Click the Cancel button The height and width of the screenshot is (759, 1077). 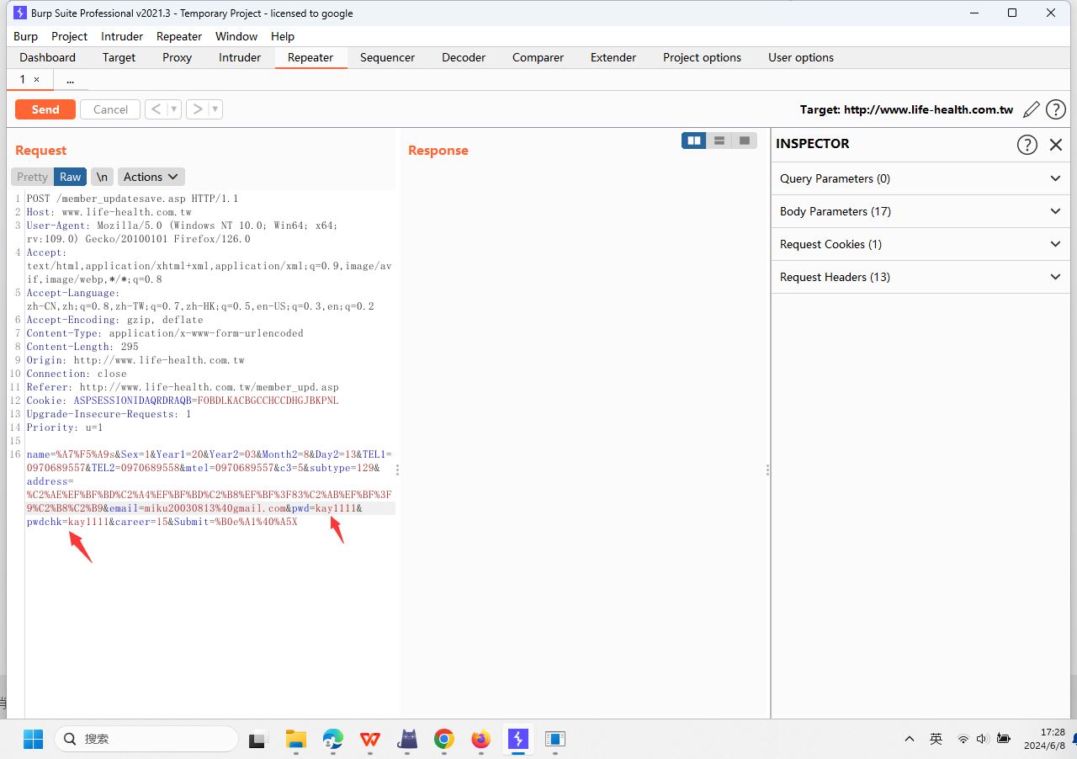click(x=110, y=109)
